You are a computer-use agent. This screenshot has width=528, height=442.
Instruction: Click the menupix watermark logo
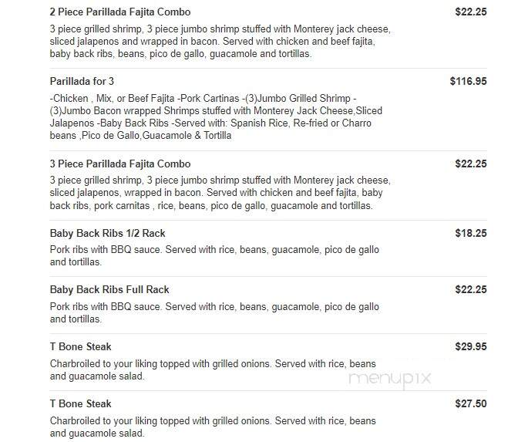(390, 379)
